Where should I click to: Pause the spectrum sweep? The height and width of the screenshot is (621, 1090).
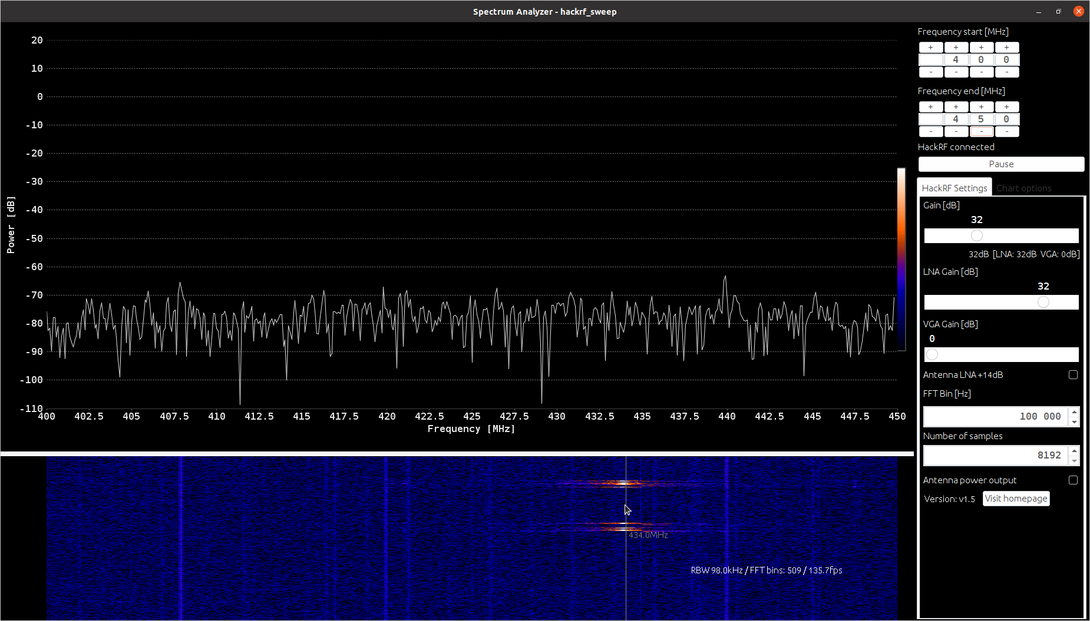(1000, 164)
